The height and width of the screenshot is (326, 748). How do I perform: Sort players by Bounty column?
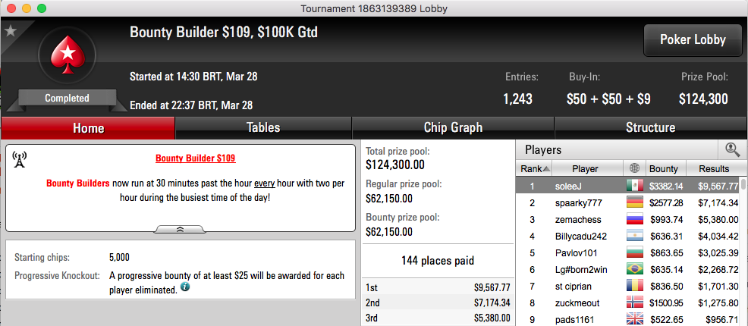(665, 168)
